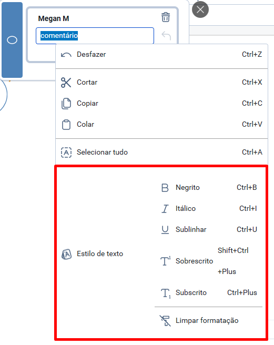Click the Copiar pages icon
274x345 pixels.
[66, 104]
